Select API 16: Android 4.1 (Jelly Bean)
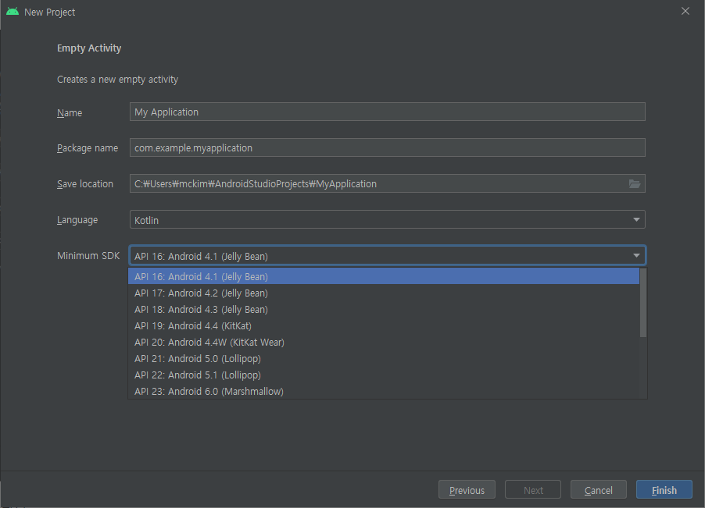This screenshot has width=705, height=508. [384, 276]
